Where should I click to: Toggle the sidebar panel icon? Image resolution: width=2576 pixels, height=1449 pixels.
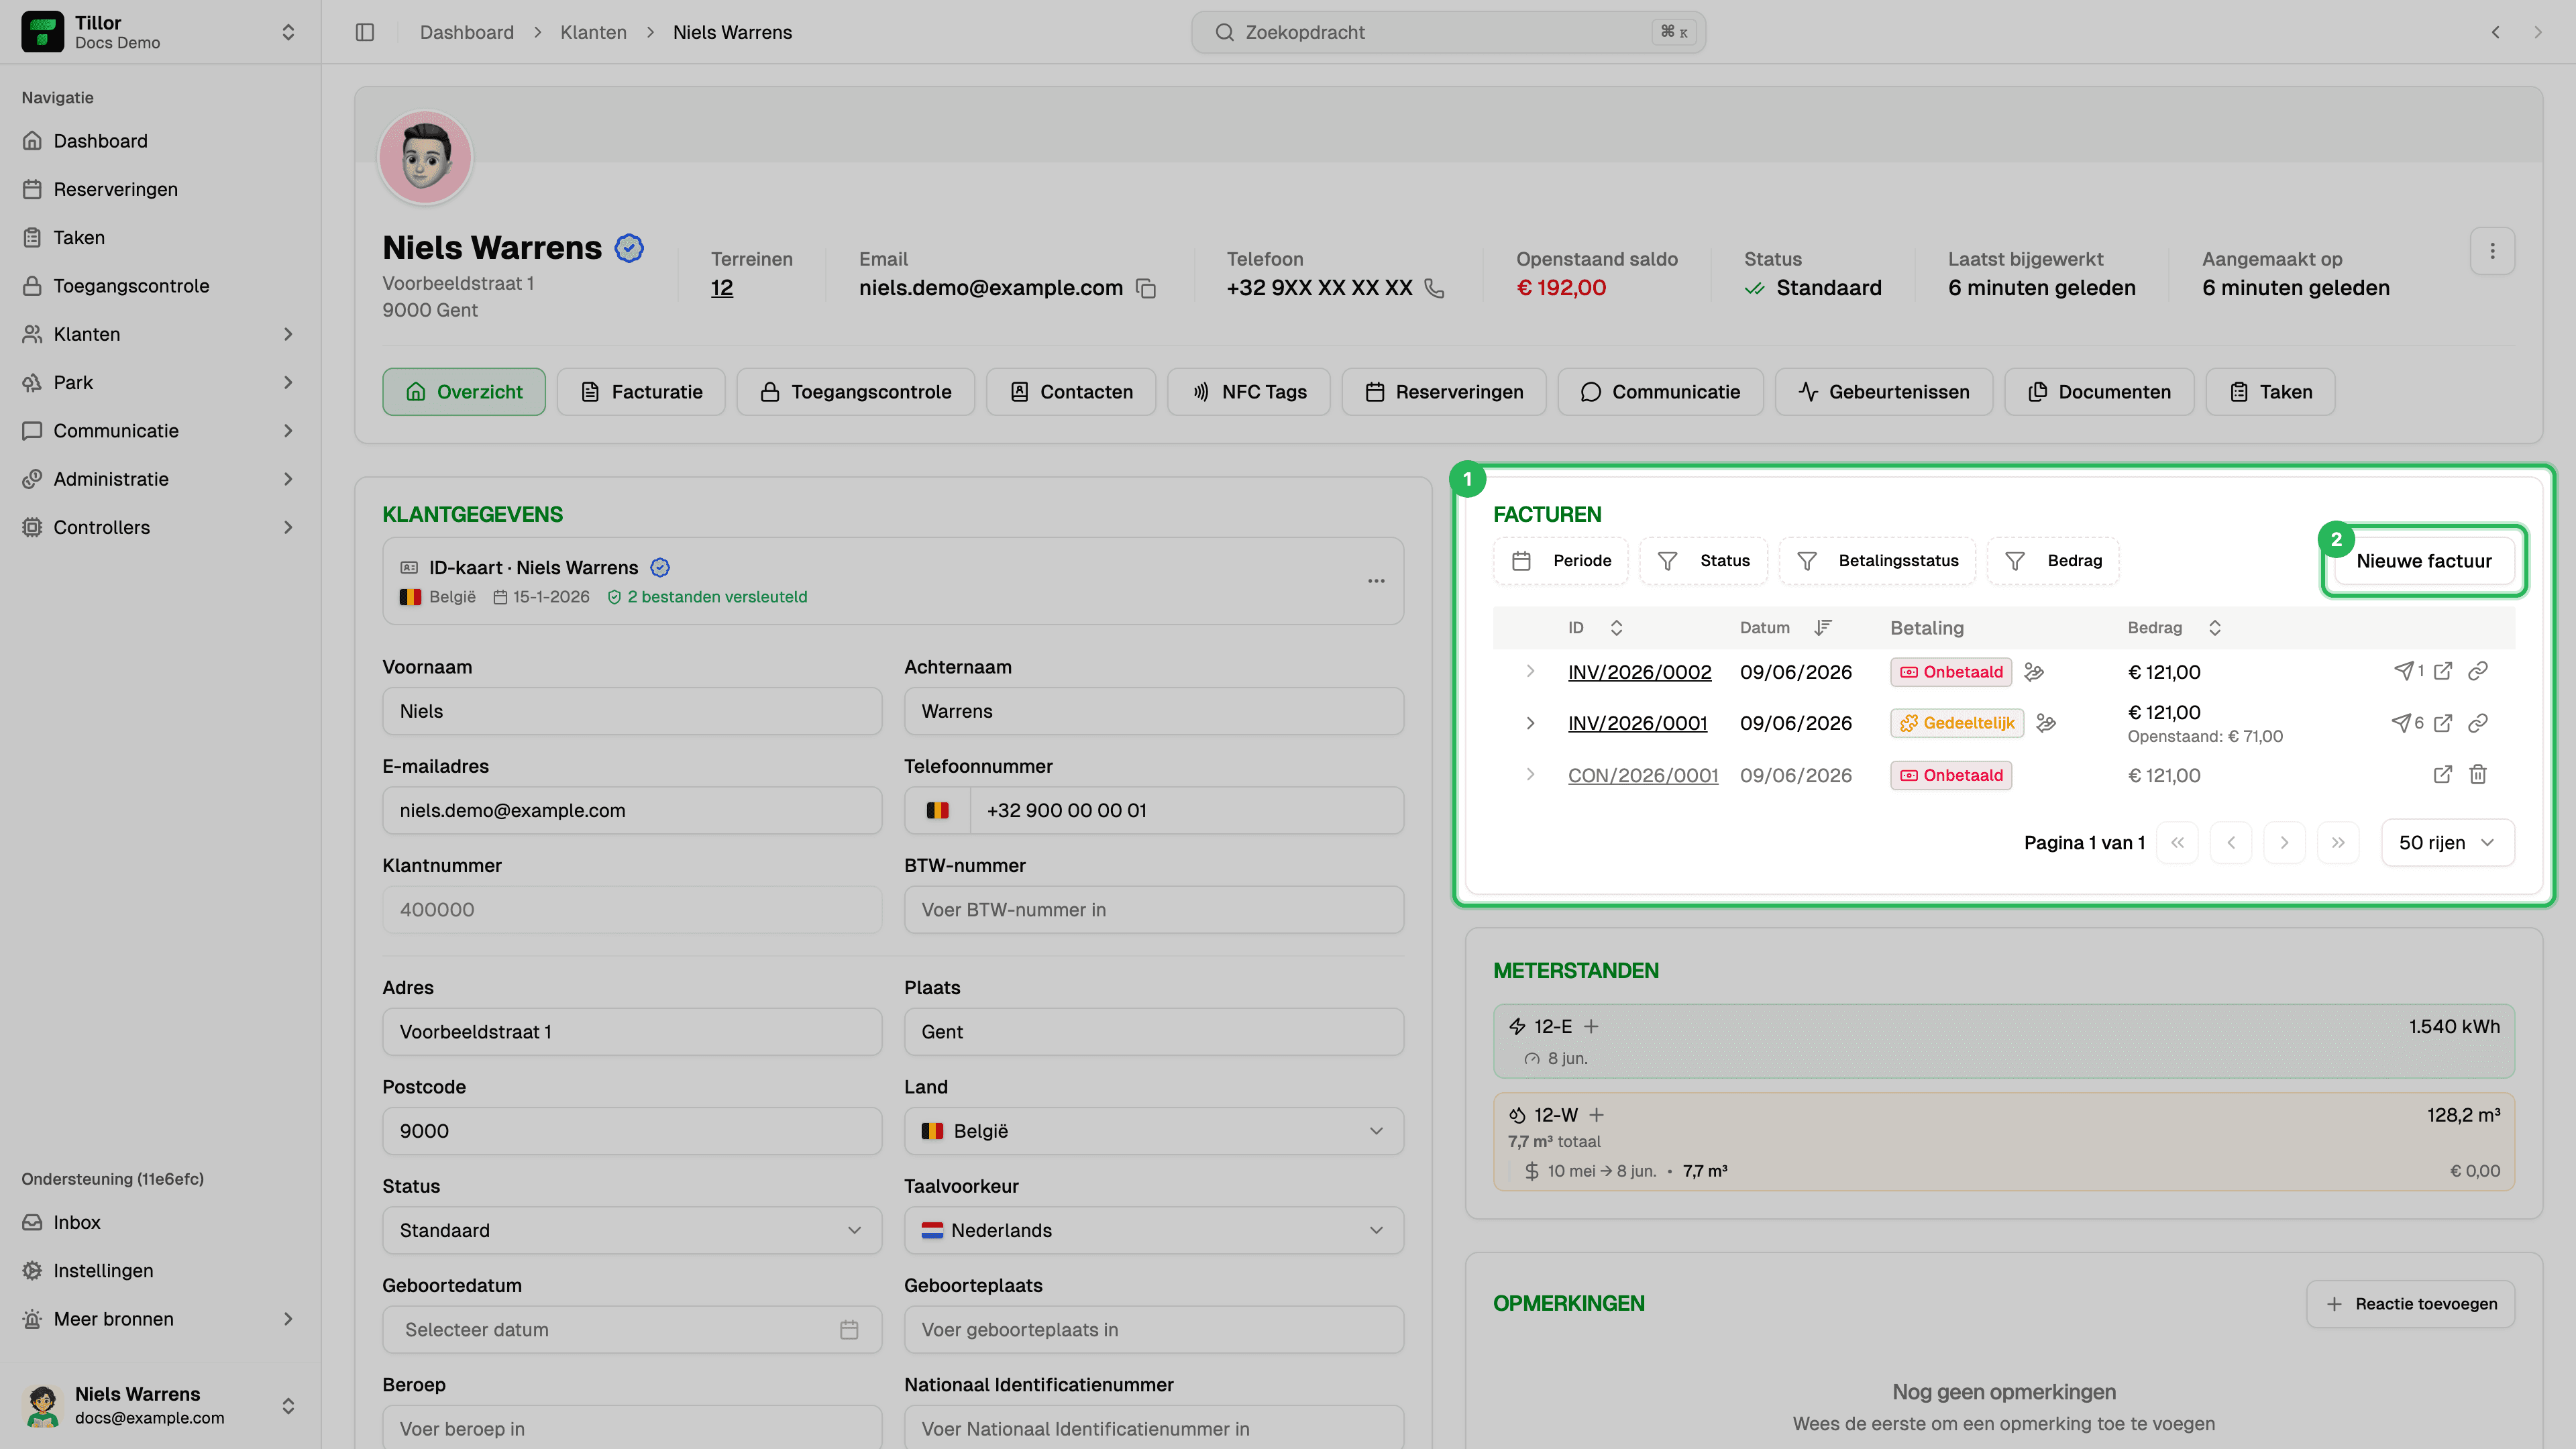(365, 32)
